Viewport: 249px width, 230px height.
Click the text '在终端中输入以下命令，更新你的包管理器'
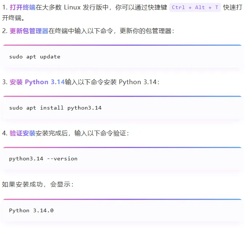tap(110, 31)
